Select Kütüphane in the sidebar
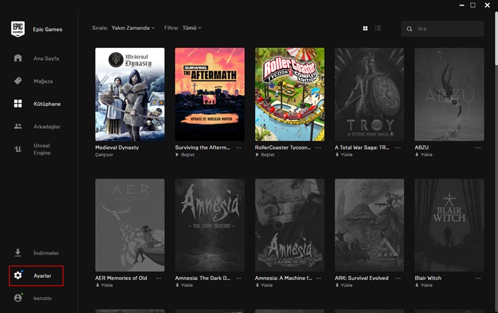The image size is (498, 313). coord(46,104)
